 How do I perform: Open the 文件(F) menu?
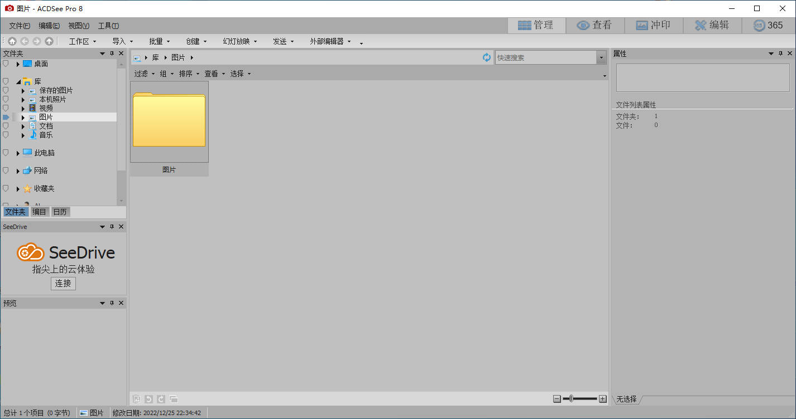(20, 26)
